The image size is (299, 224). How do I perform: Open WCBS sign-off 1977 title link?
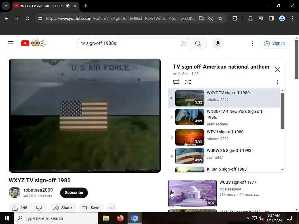coord(238,182)
